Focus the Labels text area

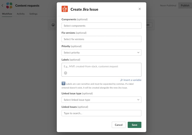[x=101, y=70]
